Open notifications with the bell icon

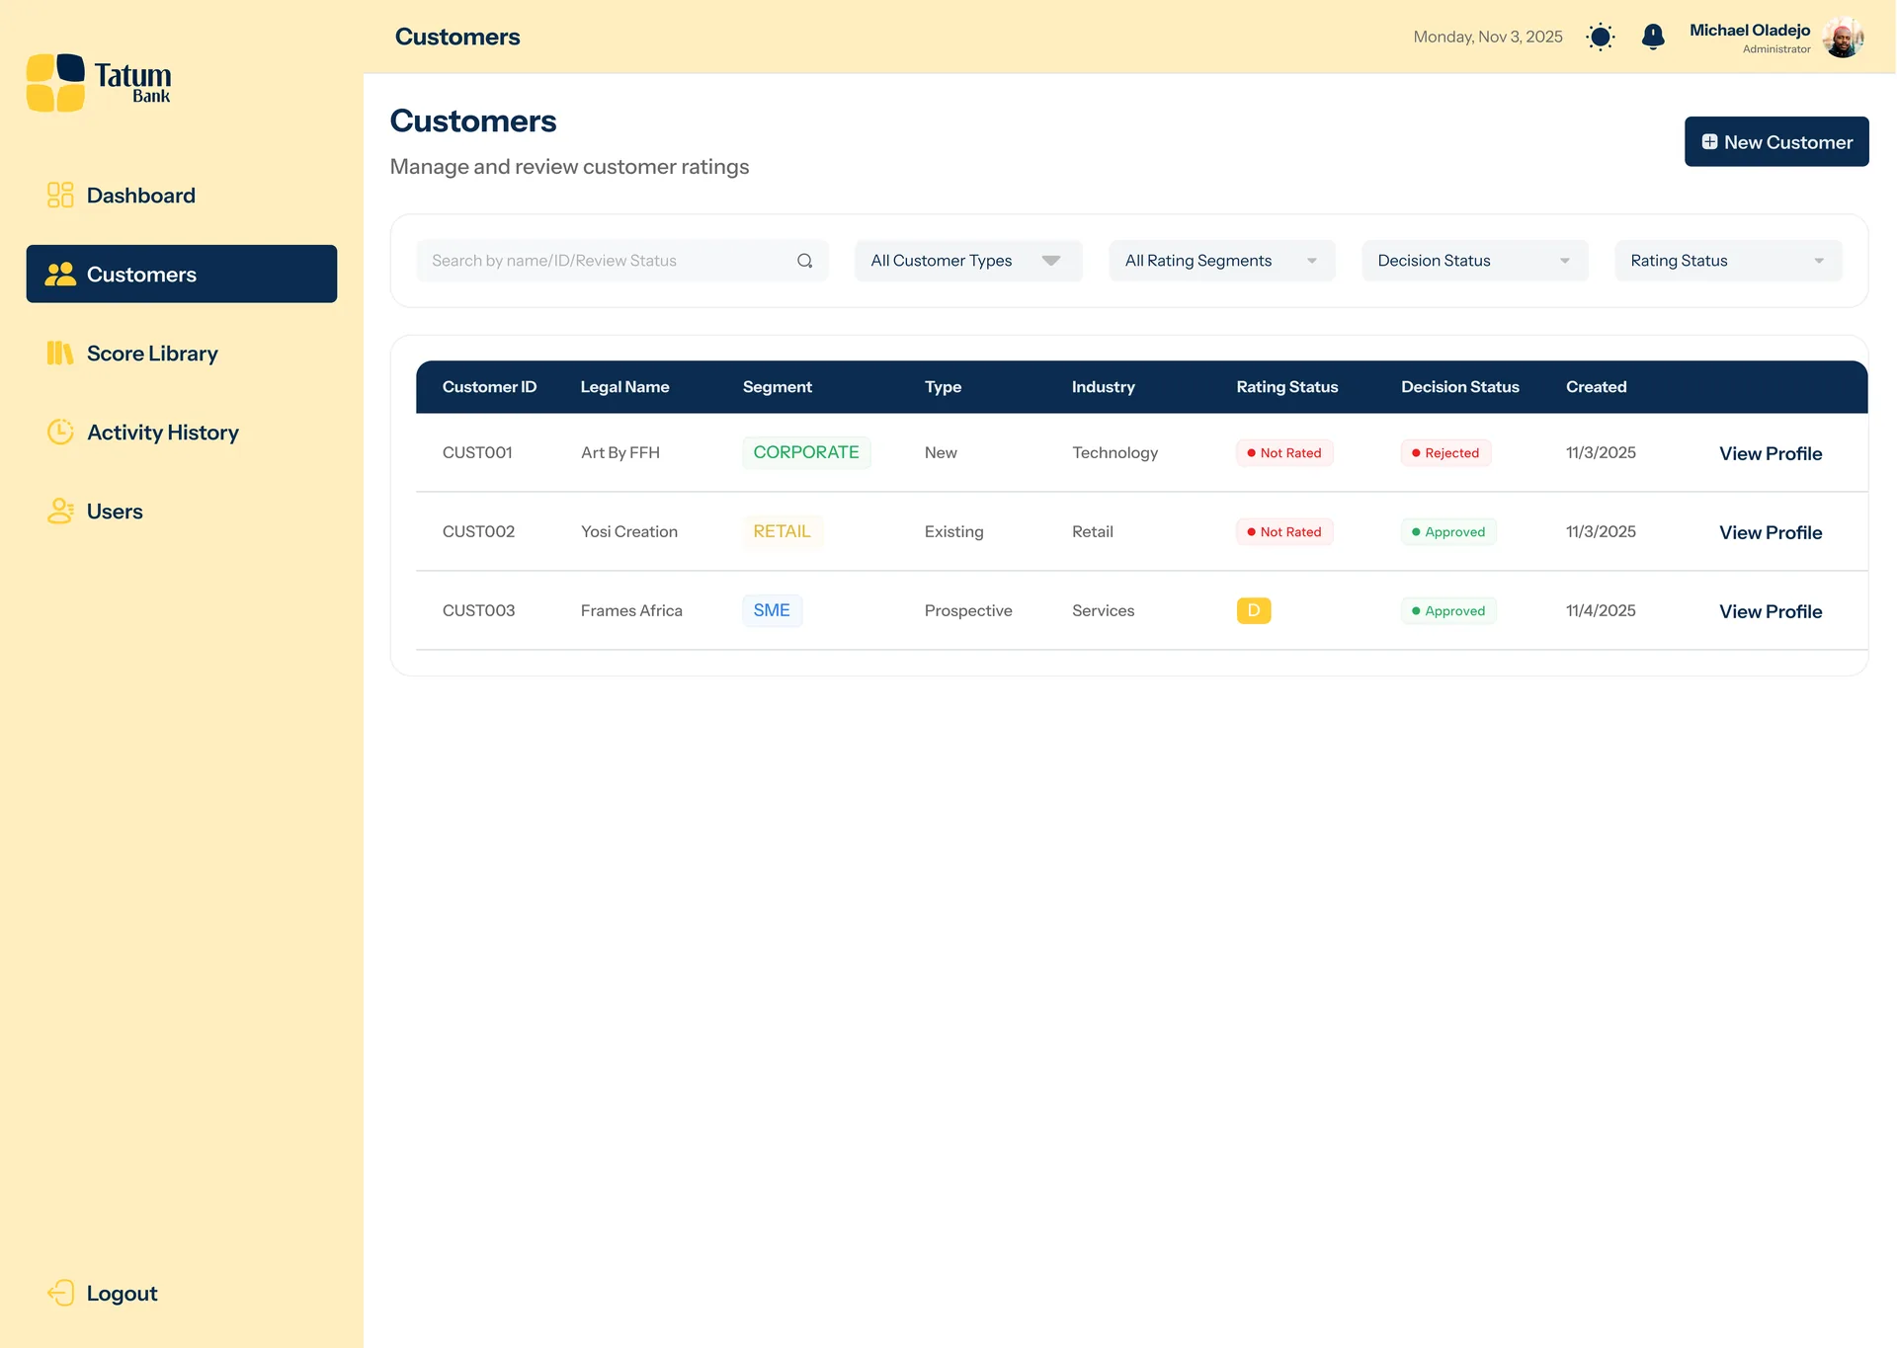point(1652,37)
